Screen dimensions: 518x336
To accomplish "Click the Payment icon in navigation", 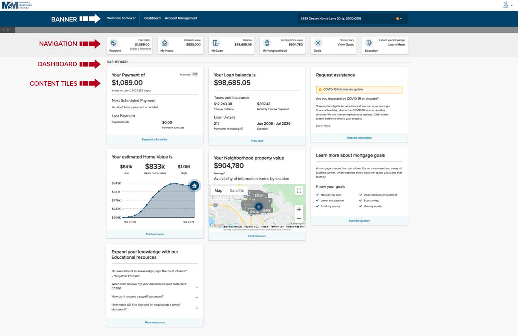I will [x=114, y=43].
